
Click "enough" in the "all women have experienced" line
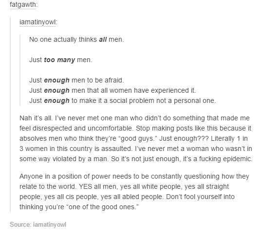(x=56, y=91)
